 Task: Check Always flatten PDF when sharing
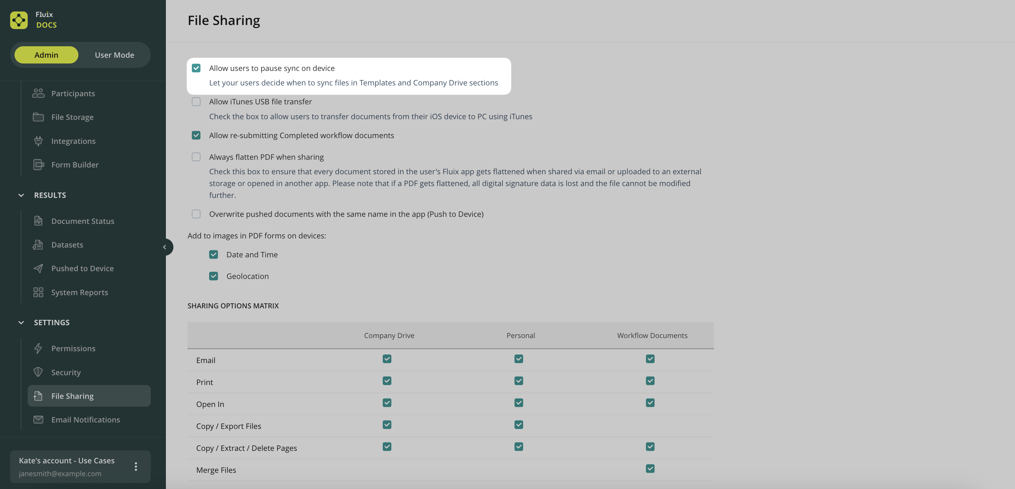[196, 157]
